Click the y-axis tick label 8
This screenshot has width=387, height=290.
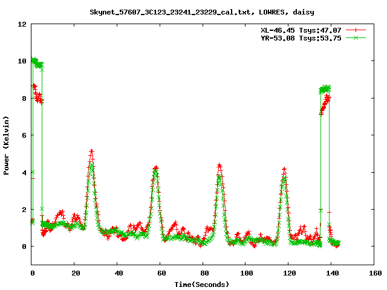tap(24, 98)
